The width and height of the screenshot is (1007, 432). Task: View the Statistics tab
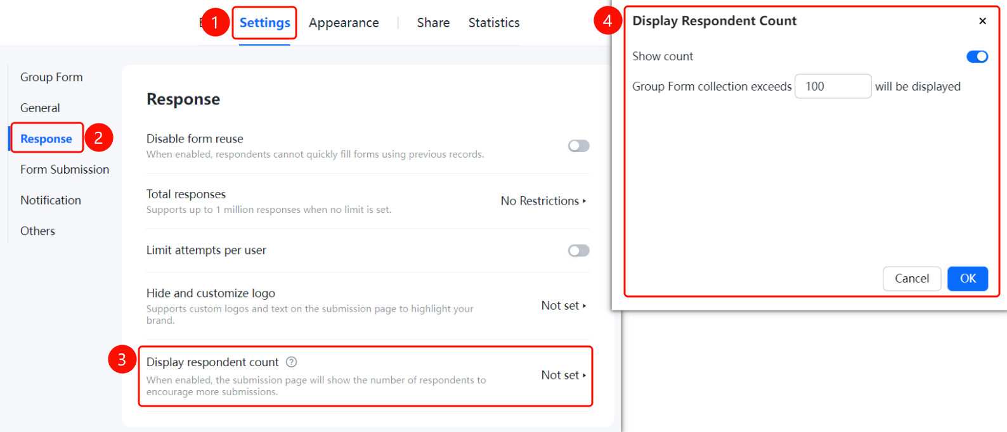click(494, 23)
